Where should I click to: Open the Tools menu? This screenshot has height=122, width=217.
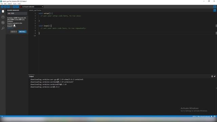15,4
